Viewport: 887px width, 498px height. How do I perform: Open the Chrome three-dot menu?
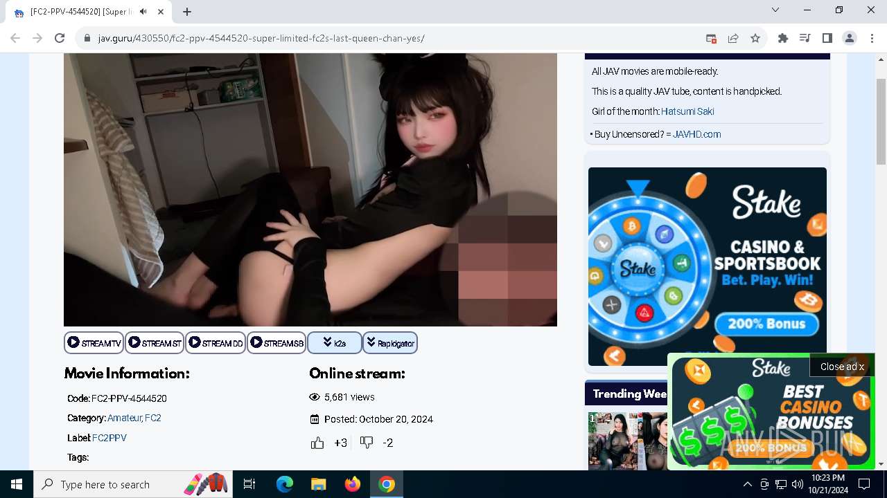click(x=871, y=38)
